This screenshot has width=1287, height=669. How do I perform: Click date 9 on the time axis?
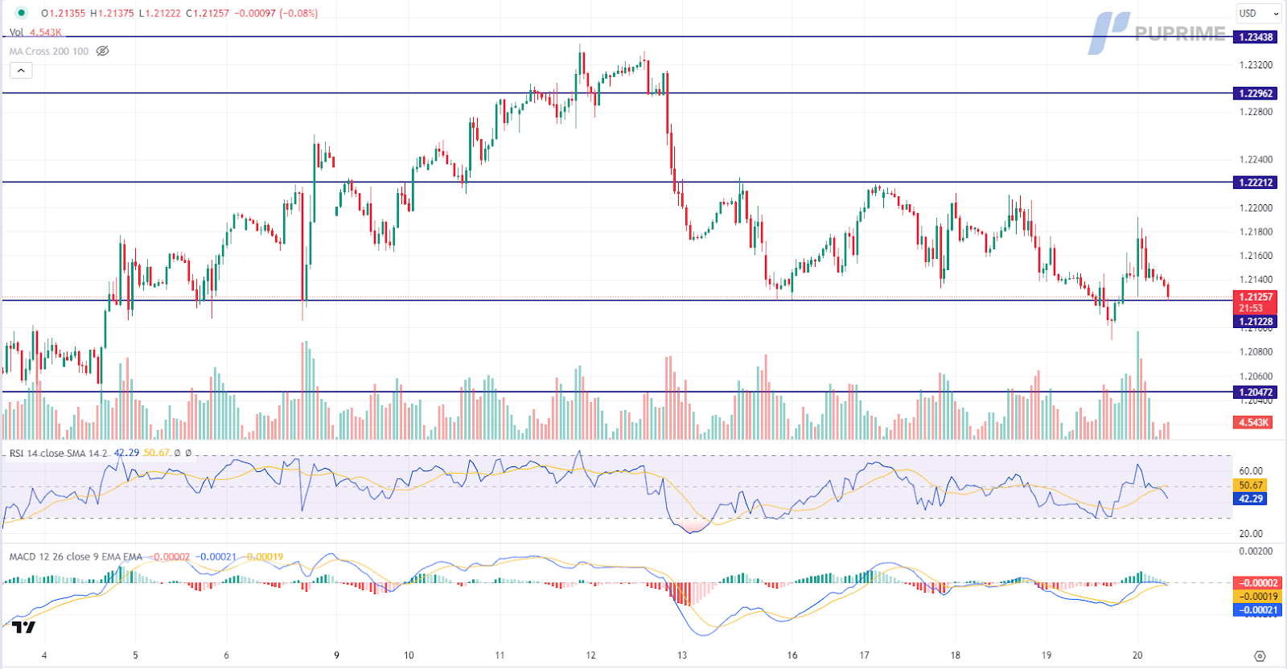click(x=336, y=655)
